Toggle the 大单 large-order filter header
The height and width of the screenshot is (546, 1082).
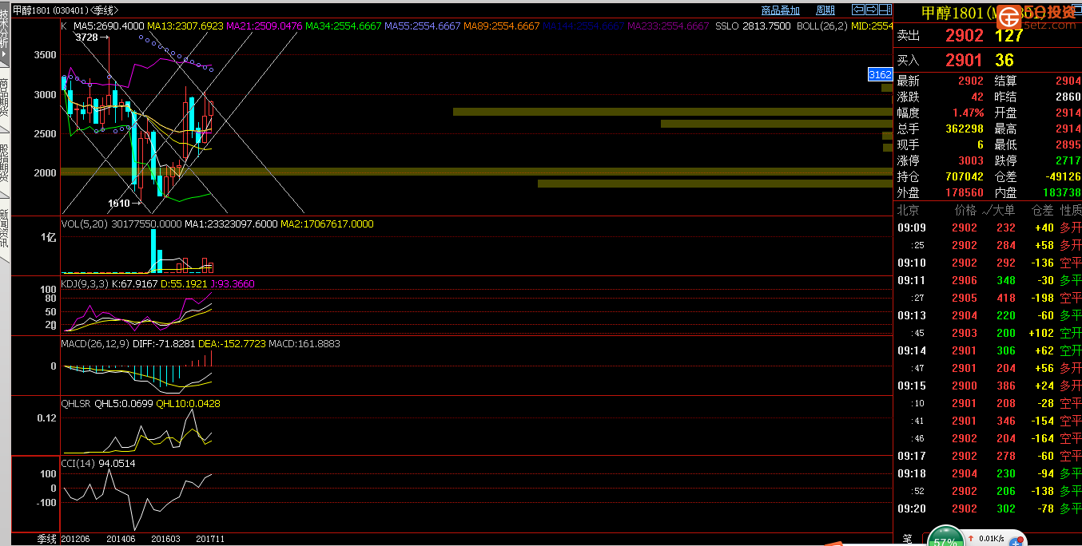(x=999, y=211)
